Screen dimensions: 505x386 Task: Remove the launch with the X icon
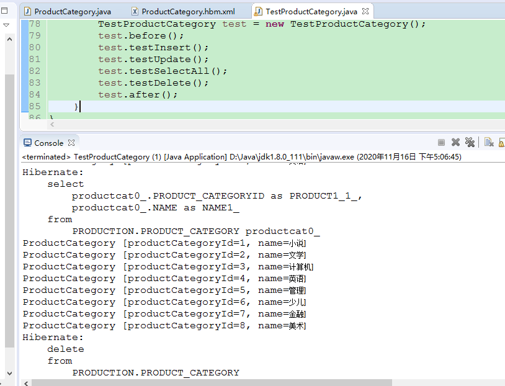[455, 142]
